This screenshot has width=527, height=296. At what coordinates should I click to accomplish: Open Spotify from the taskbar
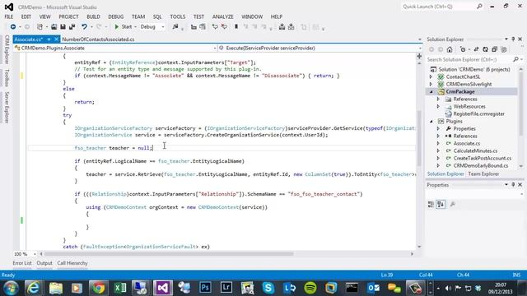310,288
